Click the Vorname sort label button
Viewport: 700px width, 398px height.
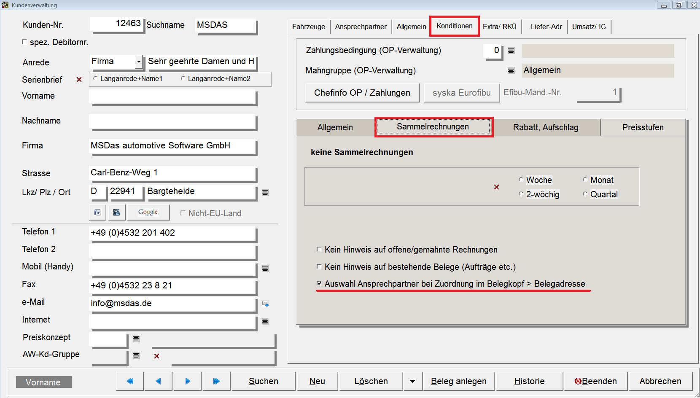coord(43,382)
